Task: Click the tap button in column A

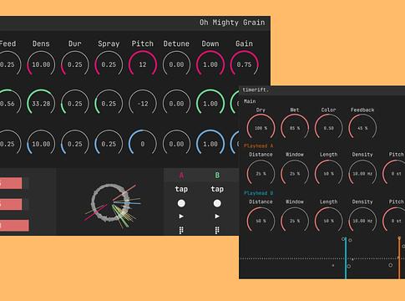Action: coord(181,190)
